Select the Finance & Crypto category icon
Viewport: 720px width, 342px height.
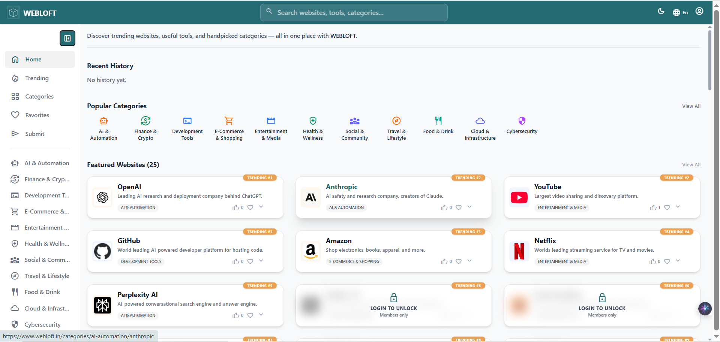[145, 121]
